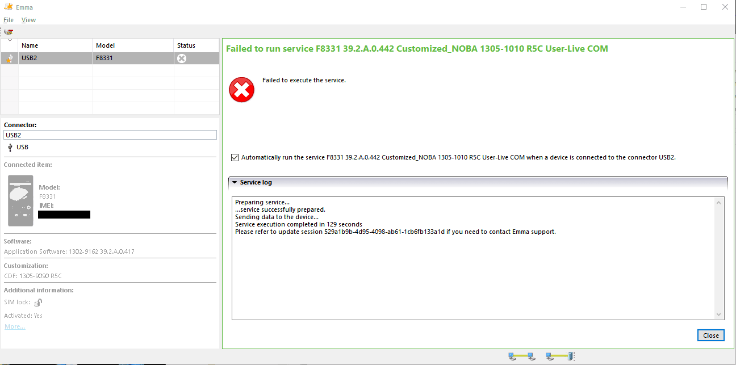Click the '...service successfully prepared.' log line

tap(280, 210)
